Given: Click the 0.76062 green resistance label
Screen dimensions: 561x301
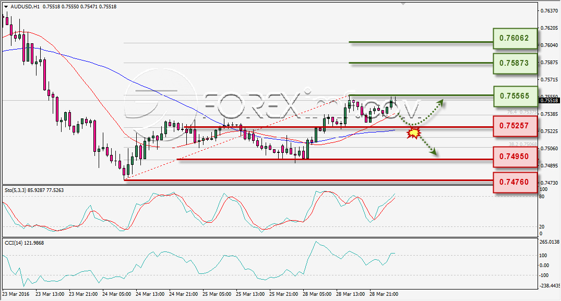Looking at the screenshot, I should point(515,38).
